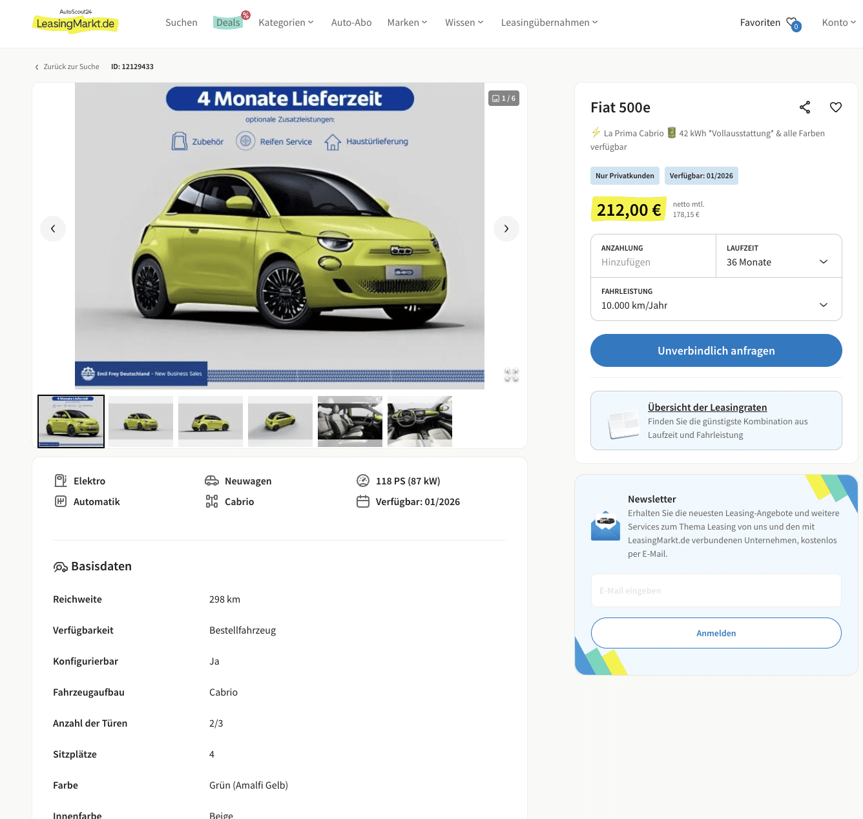Click Verfügbar: 01/2026 tag
Image resolution: width=863 pixels, height=819 pixels.
click(x=702, y=176)
